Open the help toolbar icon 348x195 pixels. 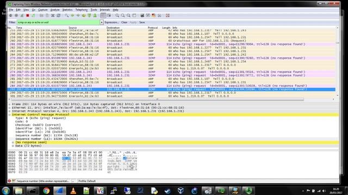click(x=167, y=16)
